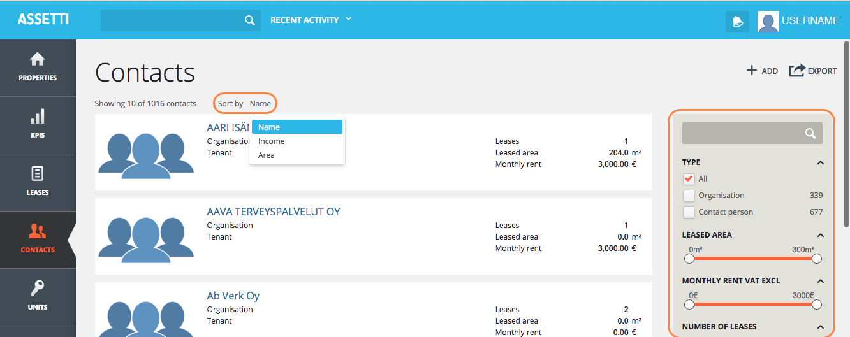This screenshot has width=850, height=337.
Task: Click the Leased Area maximum slider handle
Action: [817, 259]
